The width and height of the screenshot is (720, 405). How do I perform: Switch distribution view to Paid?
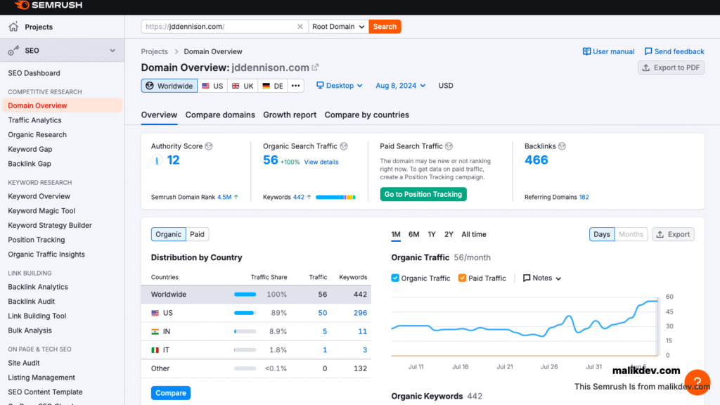point(198,234)
